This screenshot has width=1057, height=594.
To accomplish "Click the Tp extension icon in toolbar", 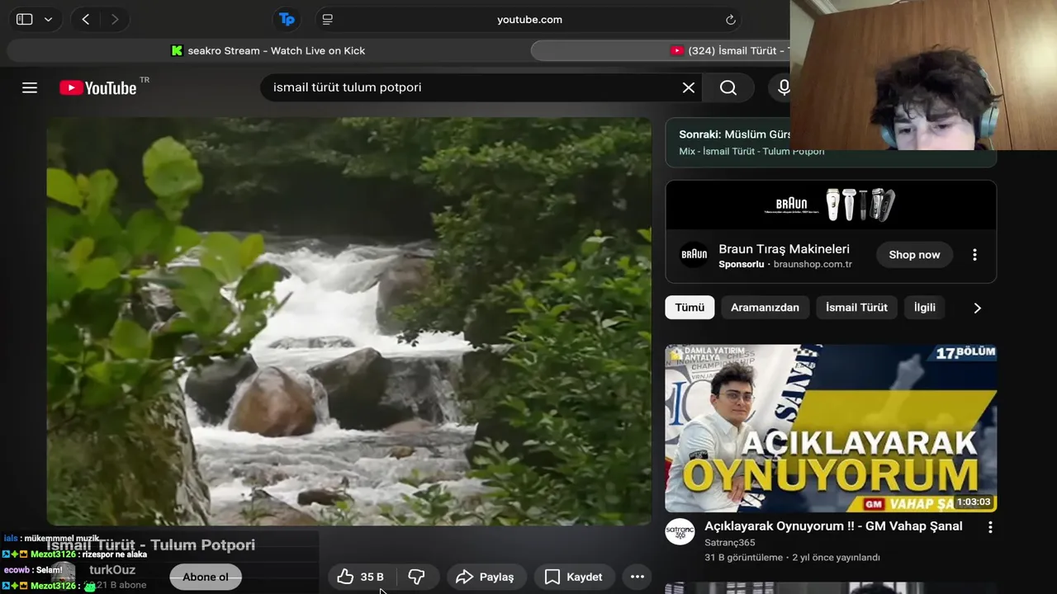I will [x=287, y=19].
